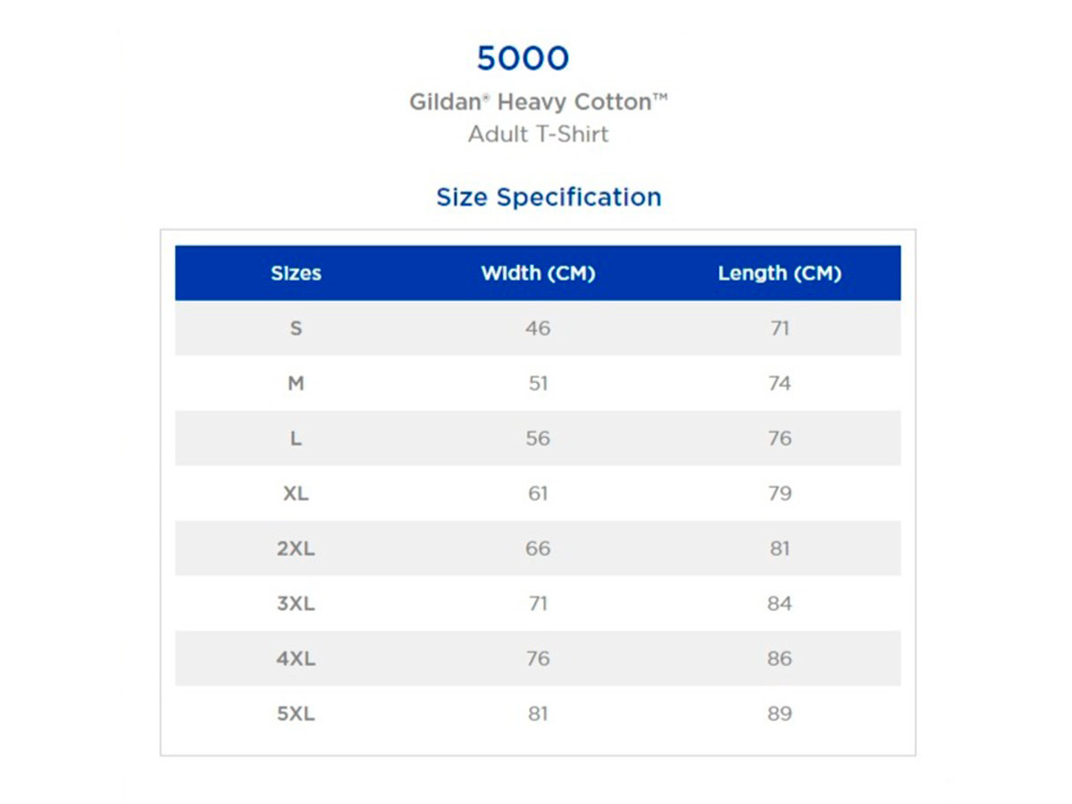Select the width value 46 for size S
Image resolution: width=1072 pixels, height=804 pixels.
(538, 329)
